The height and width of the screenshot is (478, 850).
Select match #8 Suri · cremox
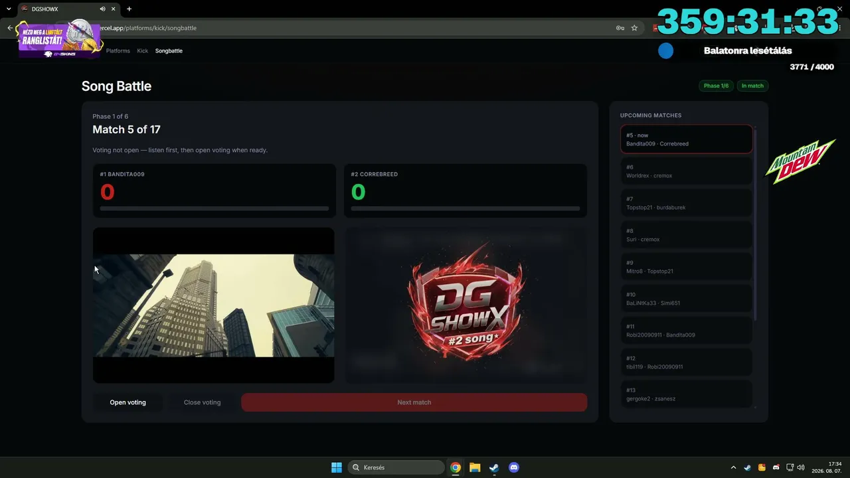coord(687,235)
